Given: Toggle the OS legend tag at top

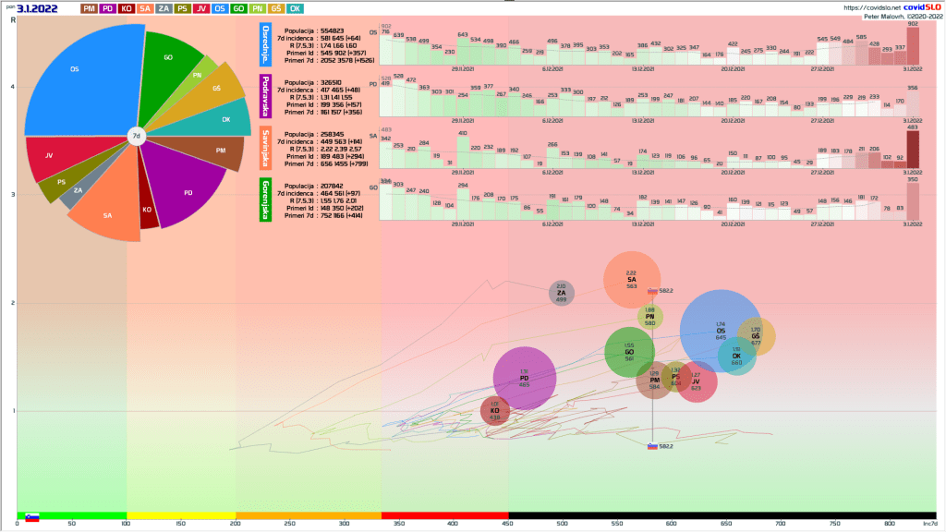Looking at the screenshot, I should click(220, 8).
